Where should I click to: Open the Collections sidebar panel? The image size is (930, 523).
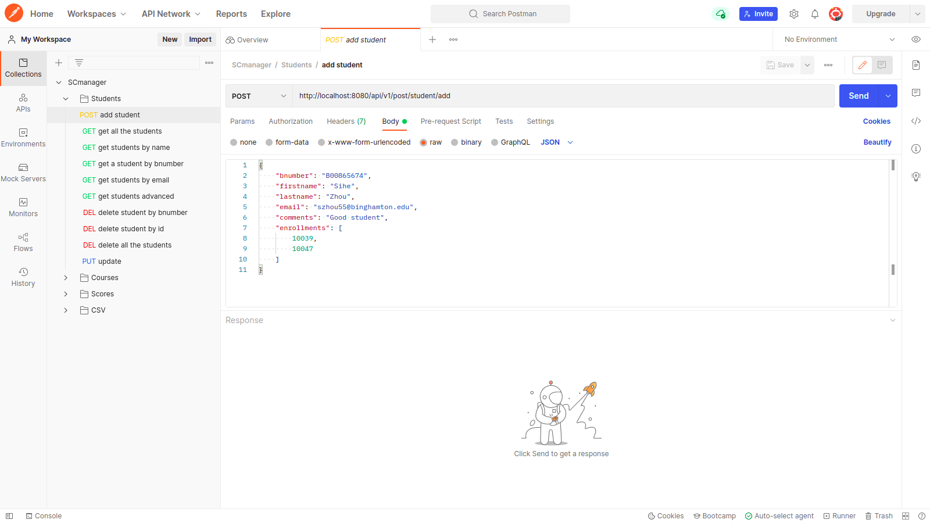coord(23,68)
